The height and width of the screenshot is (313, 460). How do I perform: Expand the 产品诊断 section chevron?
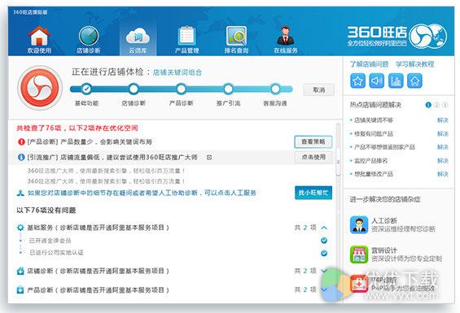[324, 290]
